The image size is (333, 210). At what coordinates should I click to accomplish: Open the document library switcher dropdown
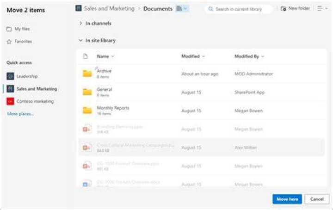[182, 8]
